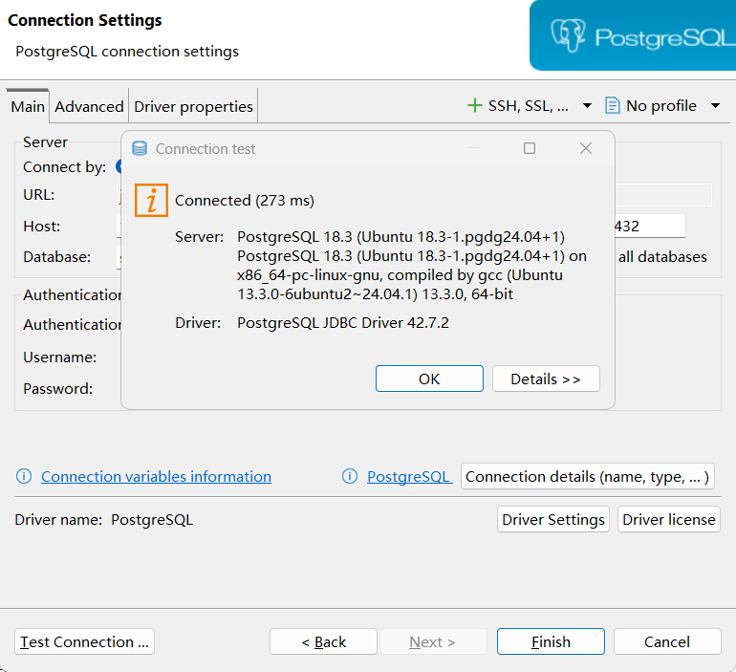Screen dimensions: 736x672
Task: Click the Server: label in Connection test
Action: [200, 236]
